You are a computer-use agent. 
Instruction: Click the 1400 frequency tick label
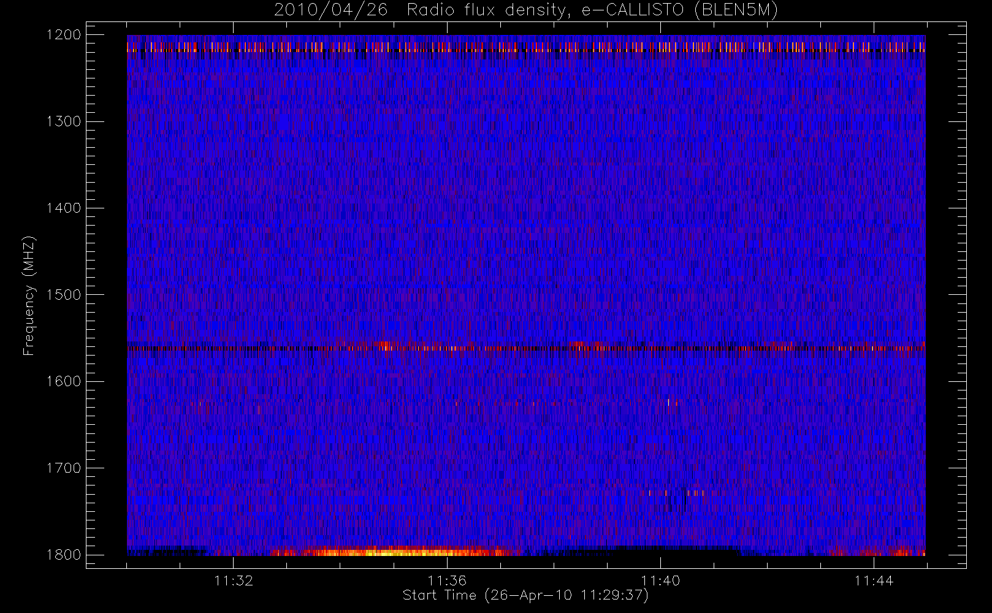[x=64, y=208]
